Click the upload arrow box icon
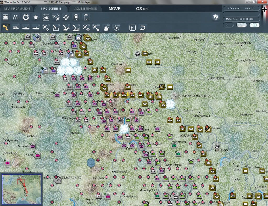 (x=132, y=28)
